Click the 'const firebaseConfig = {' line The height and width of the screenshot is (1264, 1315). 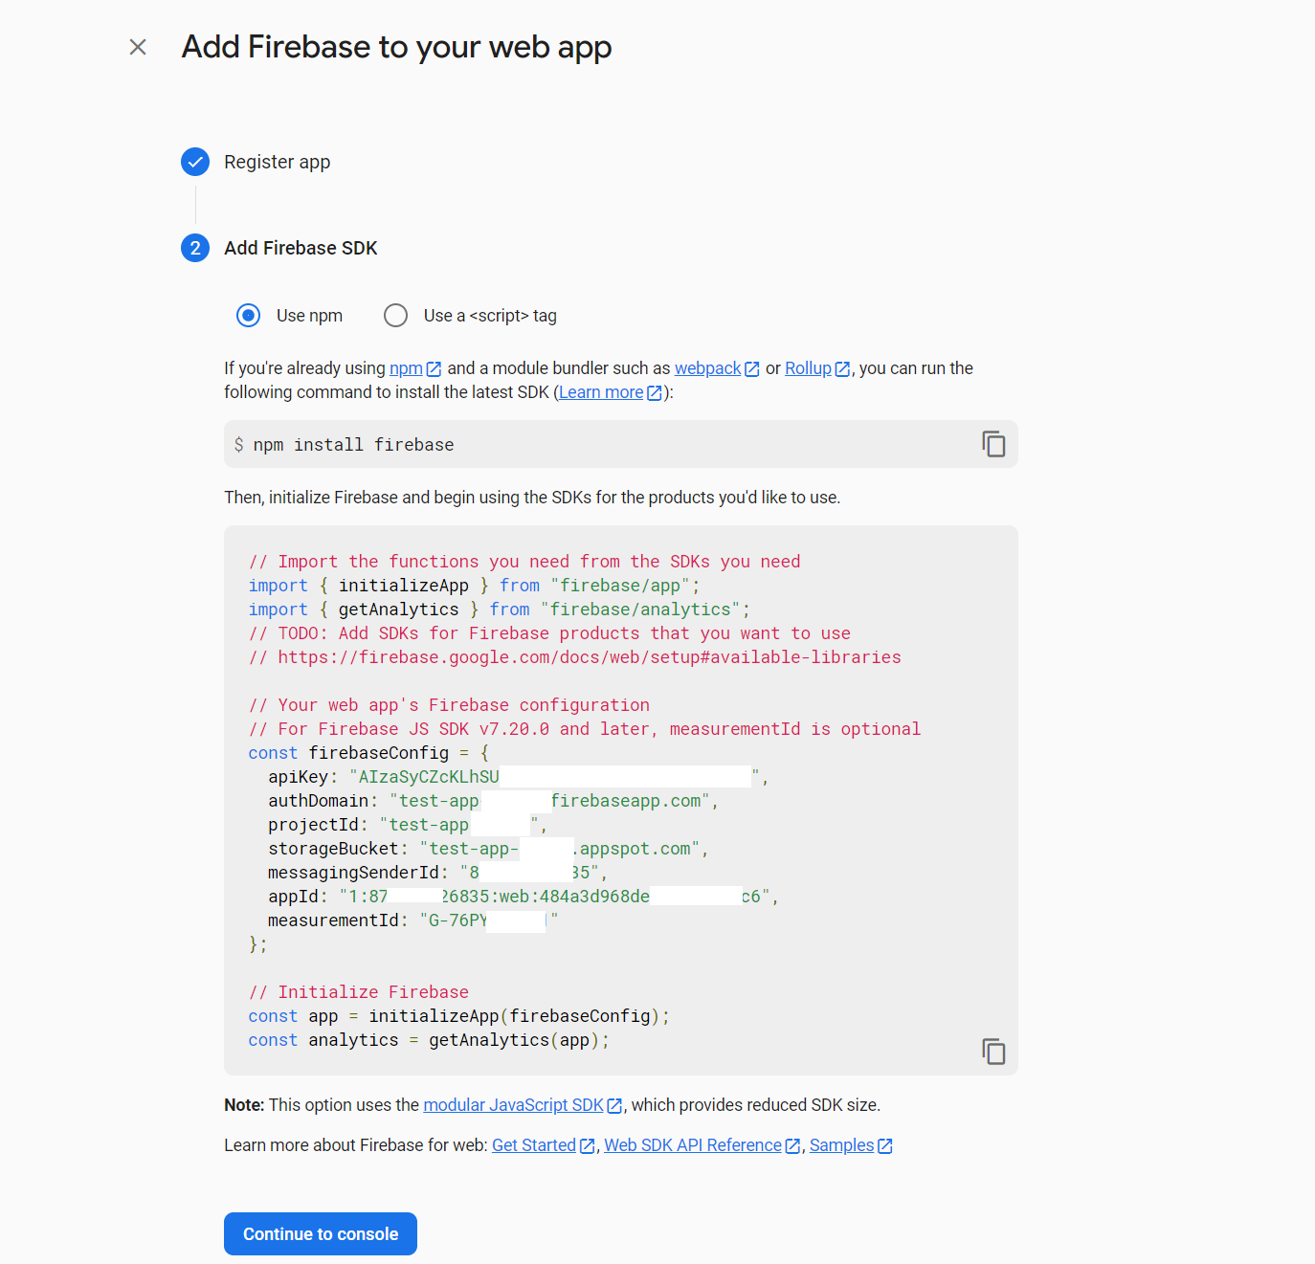point(368,753)
